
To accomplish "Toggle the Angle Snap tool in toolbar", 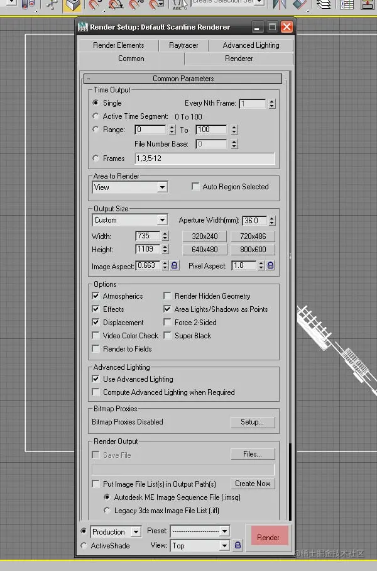I will click(x=116, y=5).
